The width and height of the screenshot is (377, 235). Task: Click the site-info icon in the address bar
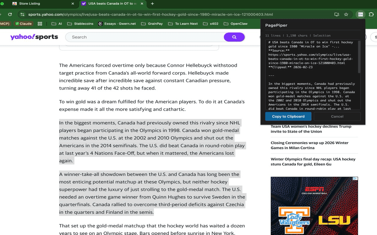point(22,14)
